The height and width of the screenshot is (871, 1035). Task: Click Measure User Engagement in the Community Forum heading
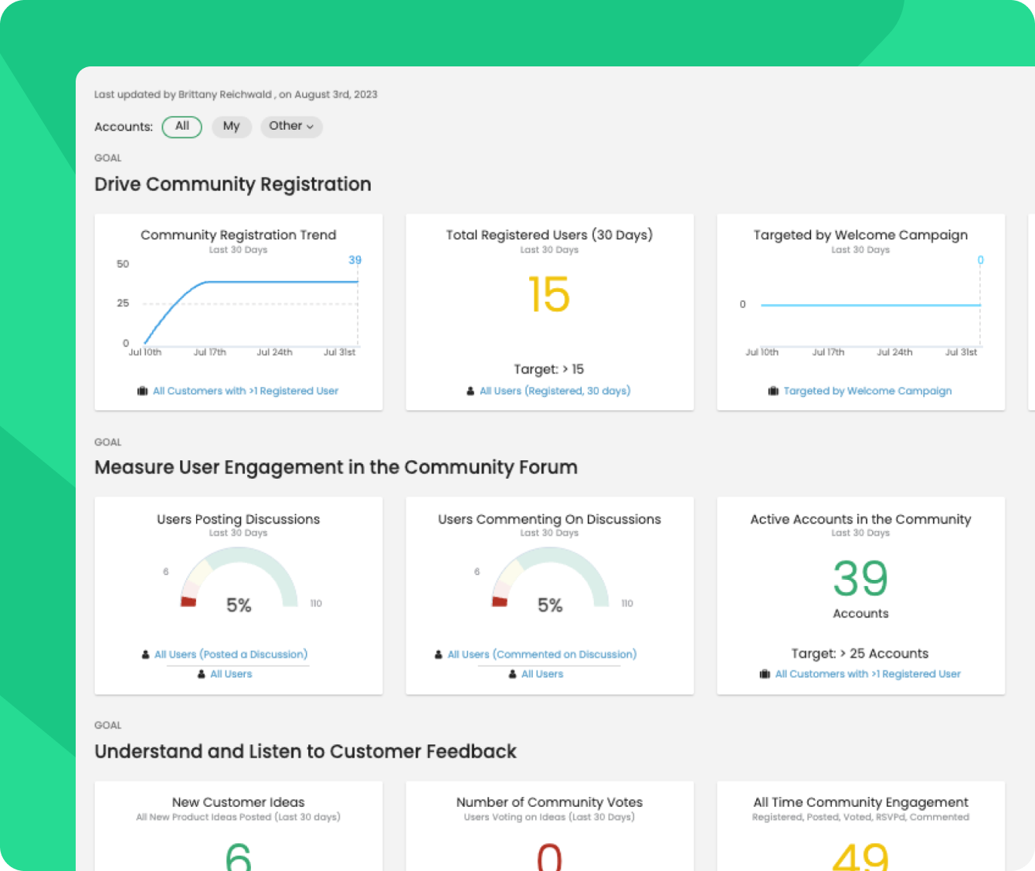click(336, 468)
